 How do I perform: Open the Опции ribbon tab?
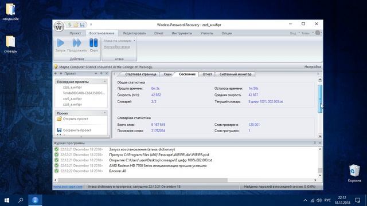point(227,33)
